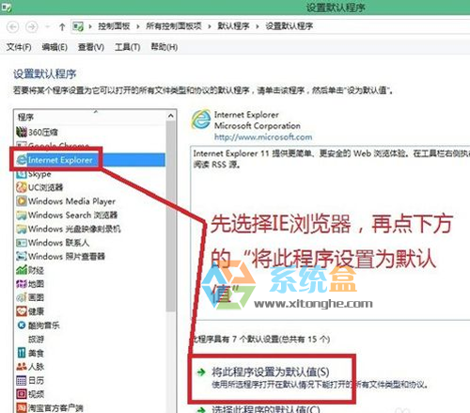Click the program list vertical scrollbar thumb

[x=171, y=216]
